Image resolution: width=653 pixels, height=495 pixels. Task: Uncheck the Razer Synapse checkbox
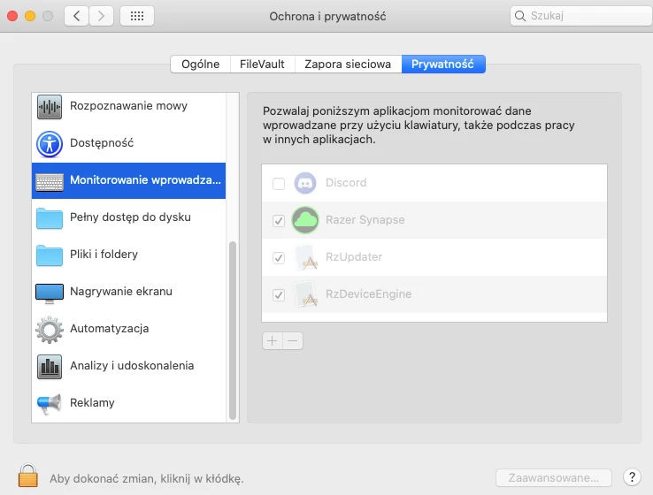279,220
